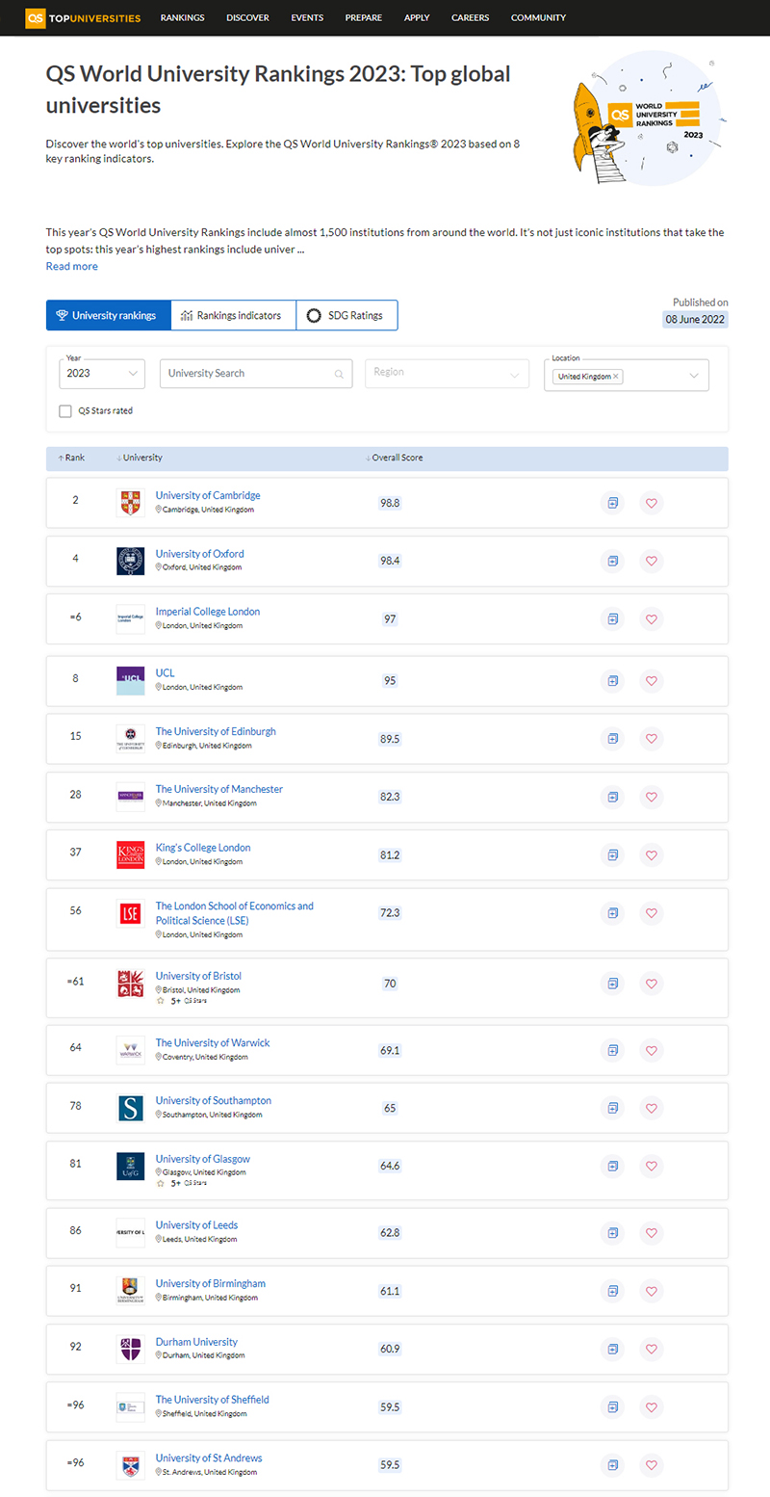Click the University Search input field
This screenshot has width=770, height=1497.
click(255, 374)
